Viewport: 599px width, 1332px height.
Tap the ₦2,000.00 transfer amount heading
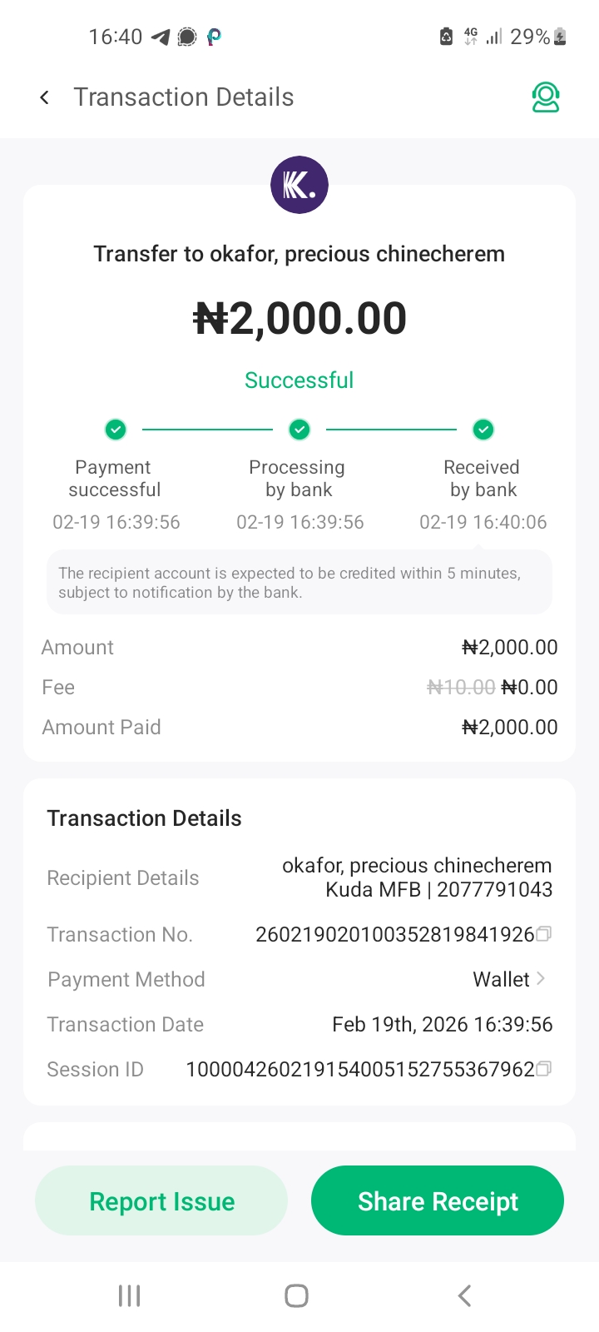(299, 319)
